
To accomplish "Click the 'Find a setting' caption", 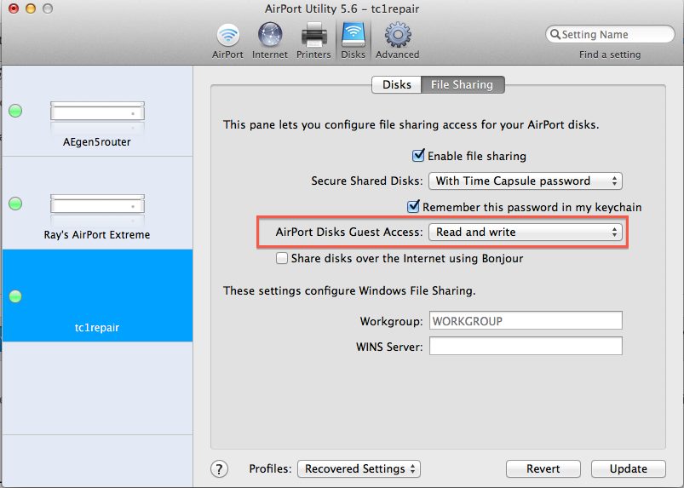I will point(610,55).
